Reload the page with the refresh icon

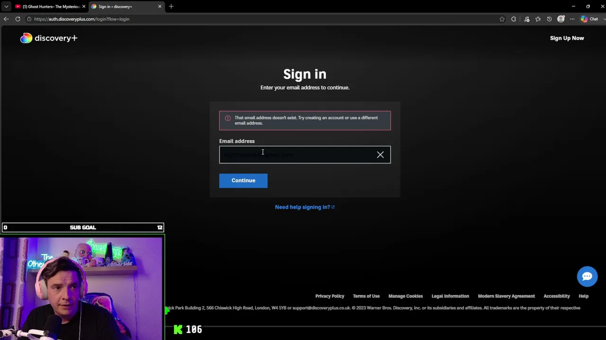point(18,19)
